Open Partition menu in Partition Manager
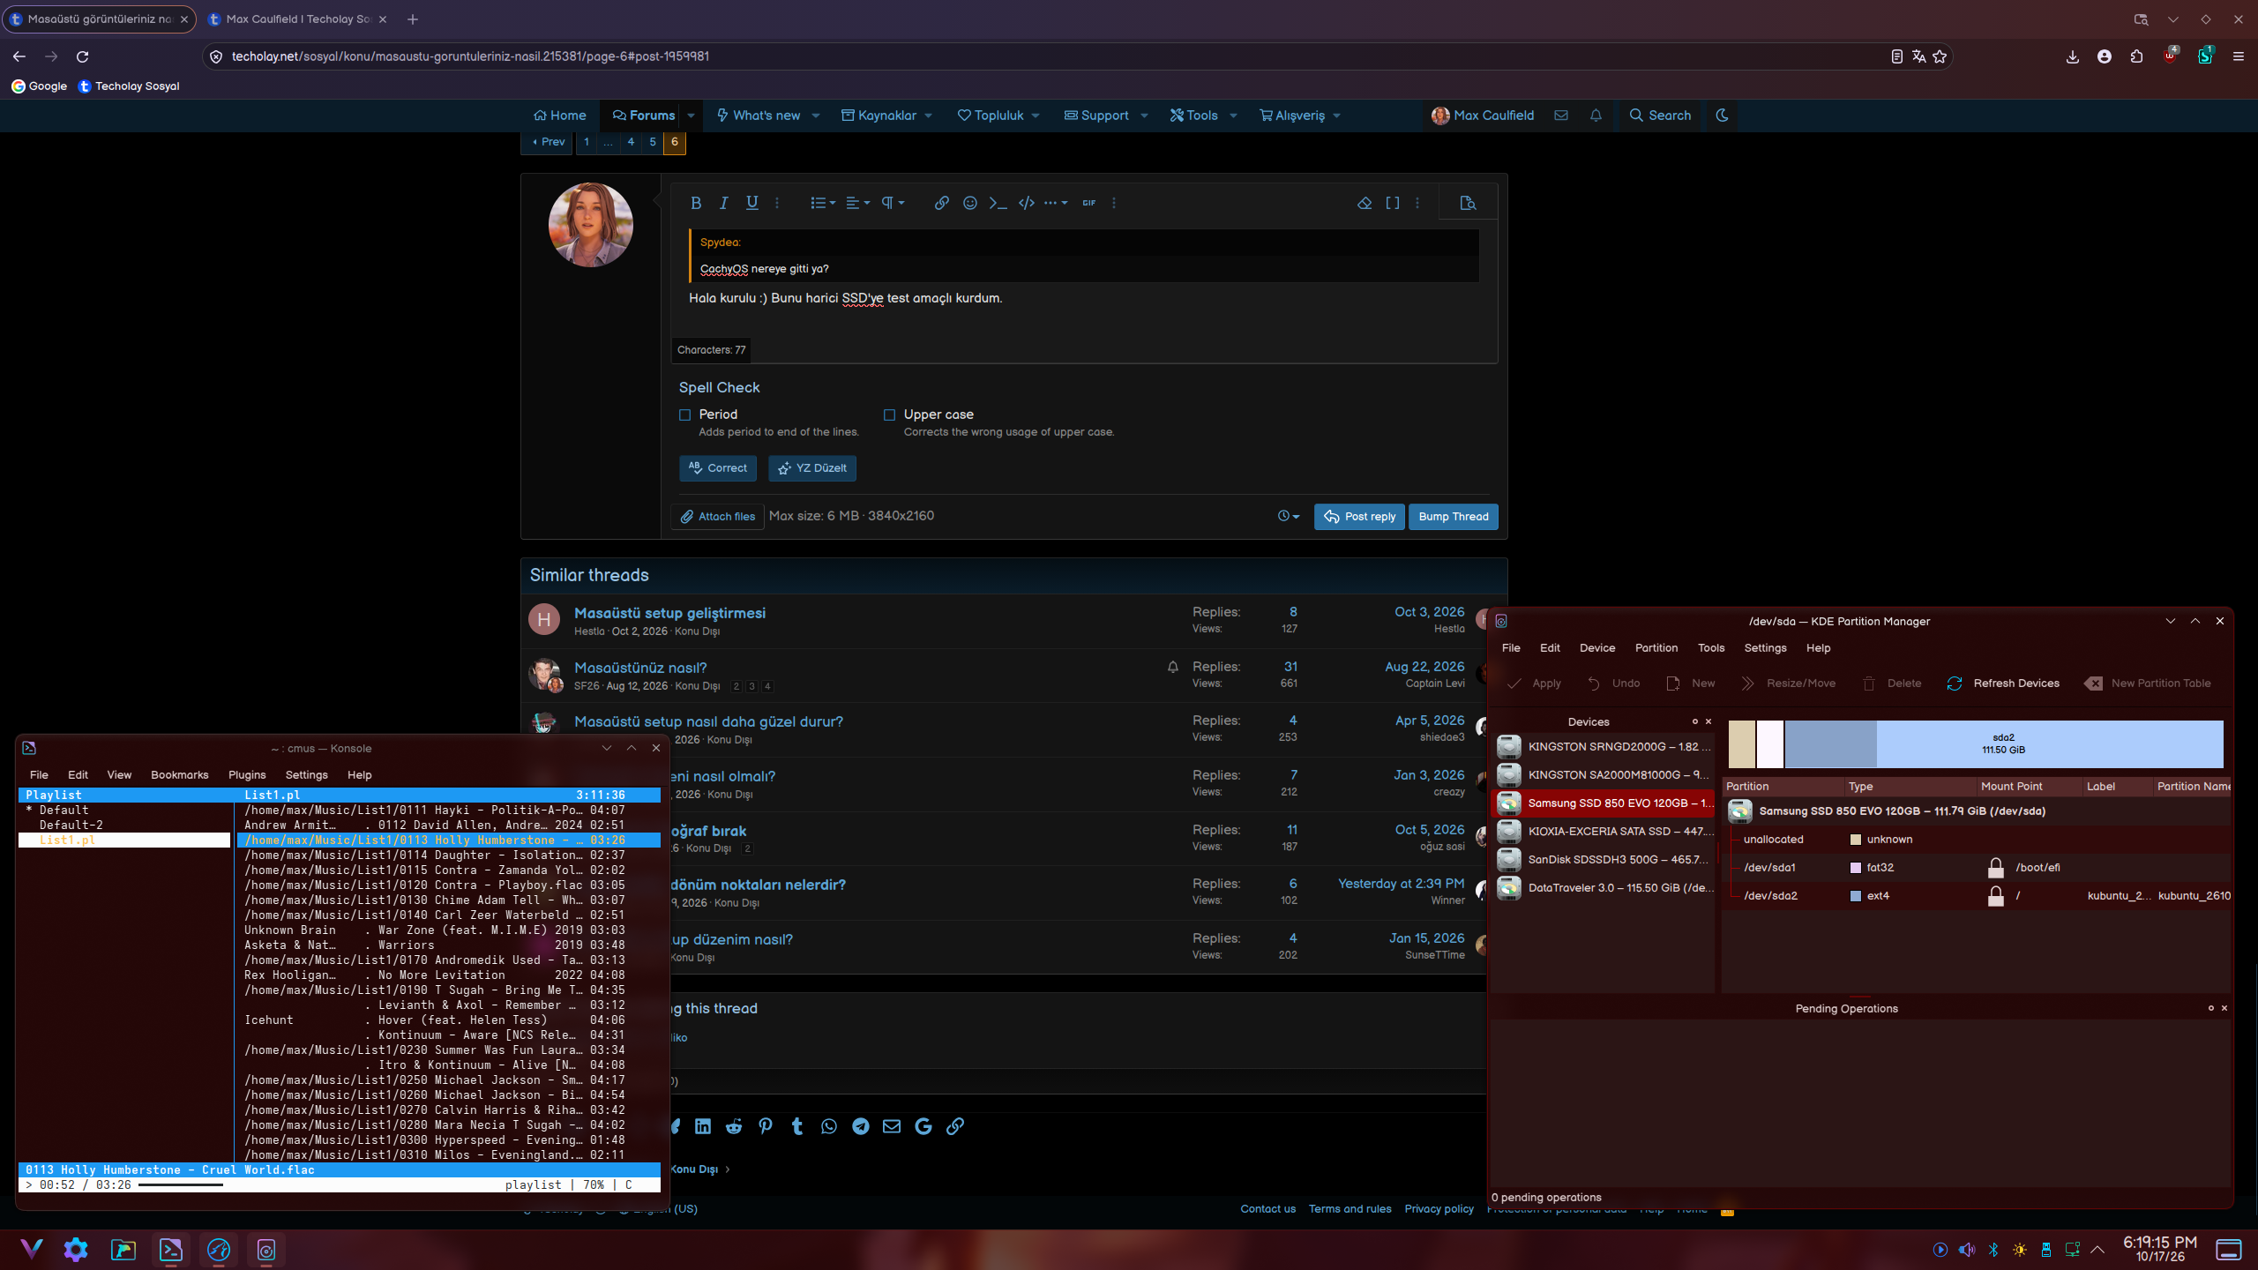The image size is (2258, 1270). tap(1656, 648)
